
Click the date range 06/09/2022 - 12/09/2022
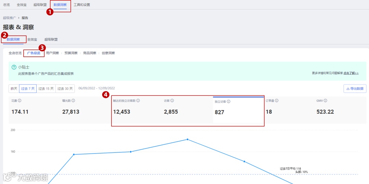coord(96,88)
